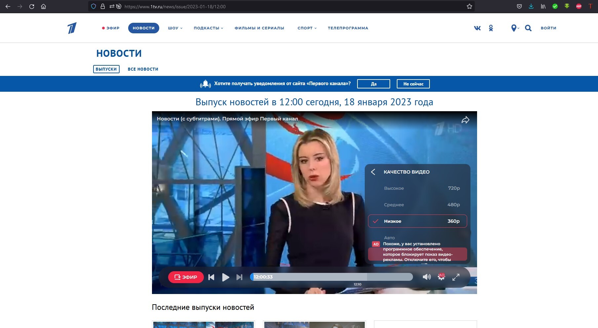Screen dimensions: 598x328
Task: Select Низкое 360p video quality
Action: (417, 221)
